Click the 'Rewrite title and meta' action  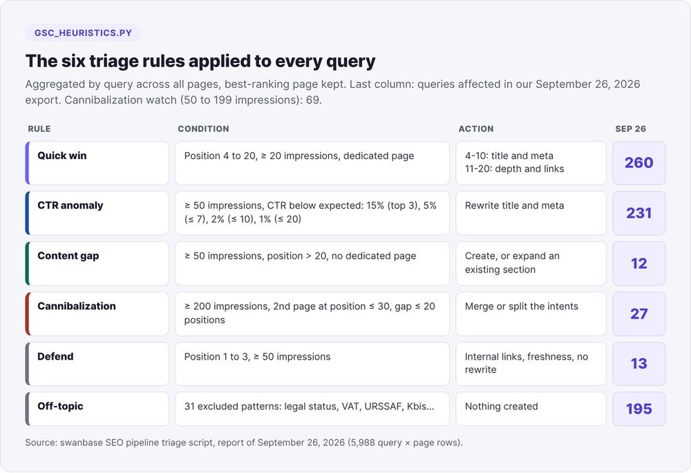[531, 213]
